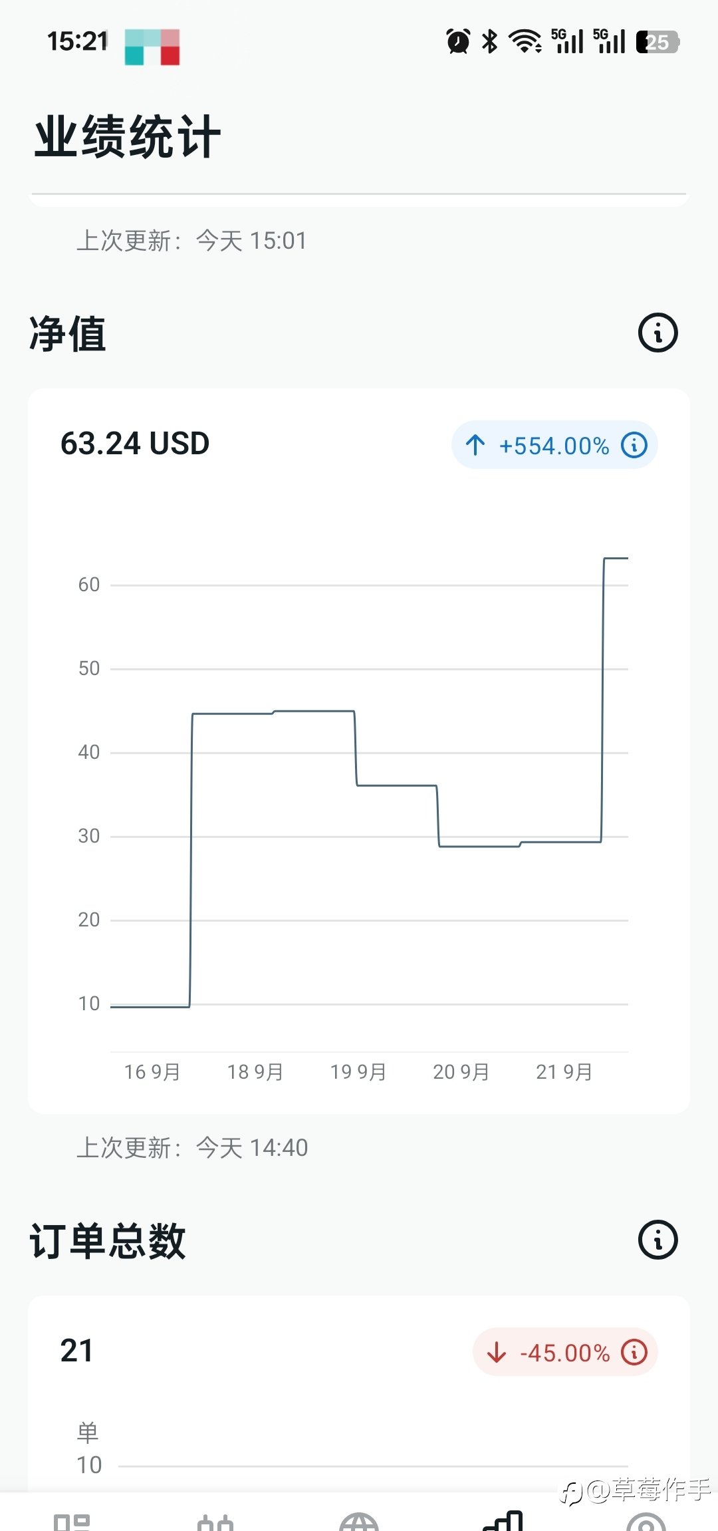Tap the total orders count 21
The height and width of the screenshot is (1531, 718).
[76, 1351]
